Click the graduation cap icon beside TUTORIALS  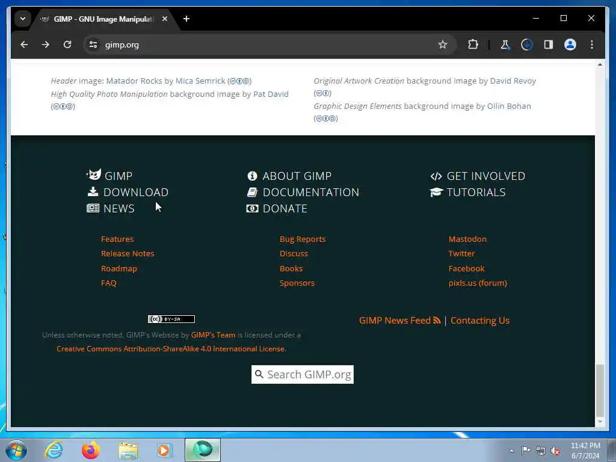(x=436, y=192)
